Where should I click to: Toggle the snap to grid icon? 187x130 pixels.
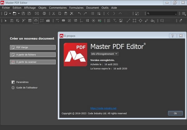pos(99,13)
